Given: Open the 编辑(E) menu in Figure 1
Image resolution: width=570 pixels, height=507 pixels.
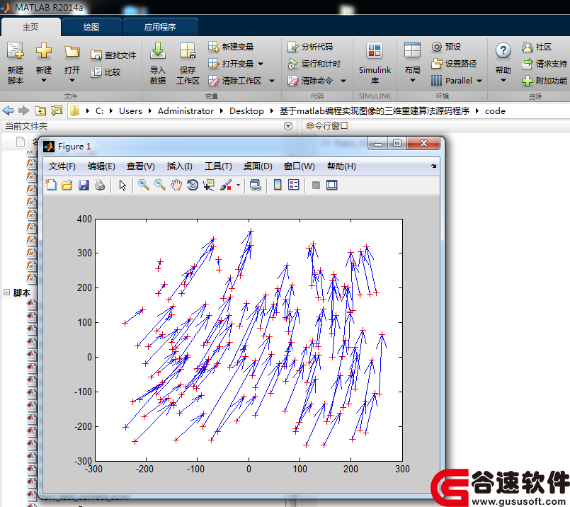Looking at the screenshot, I should tap(101, 166).
